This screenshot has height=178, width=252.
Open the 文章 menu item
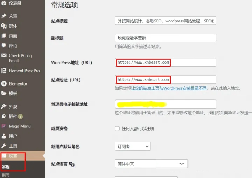tap(13, 16)
